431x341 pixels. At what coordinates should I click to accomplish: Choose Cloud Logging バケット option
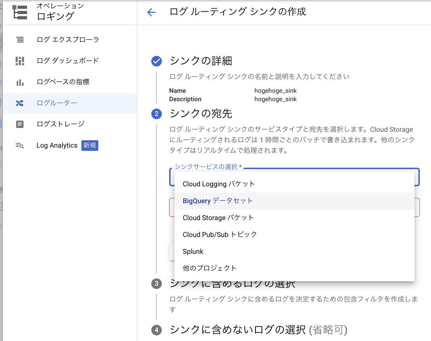(x=294, y=184)
